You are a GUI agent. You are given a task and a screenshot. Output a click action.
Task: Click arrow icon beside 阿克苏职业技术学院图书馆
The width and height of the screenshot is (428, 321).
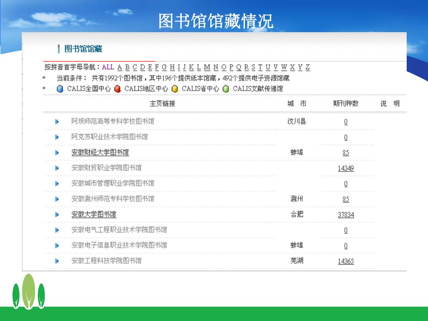click(x=57, y=137)
